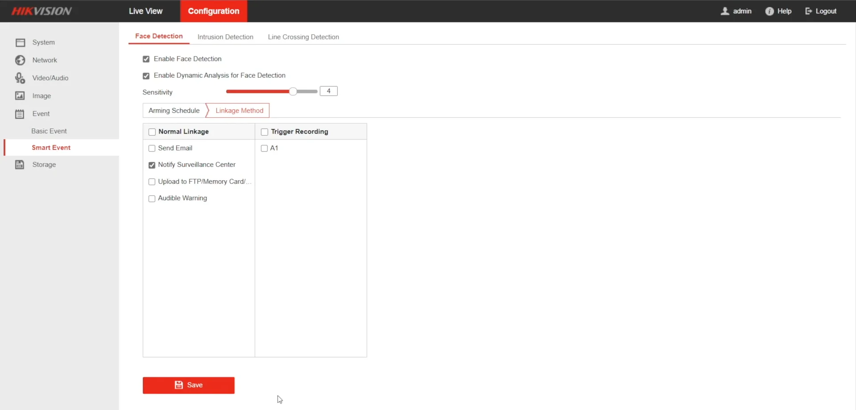Select the Linkage Method tab
The image size is (856, 410).
click(x=239, y=111)
